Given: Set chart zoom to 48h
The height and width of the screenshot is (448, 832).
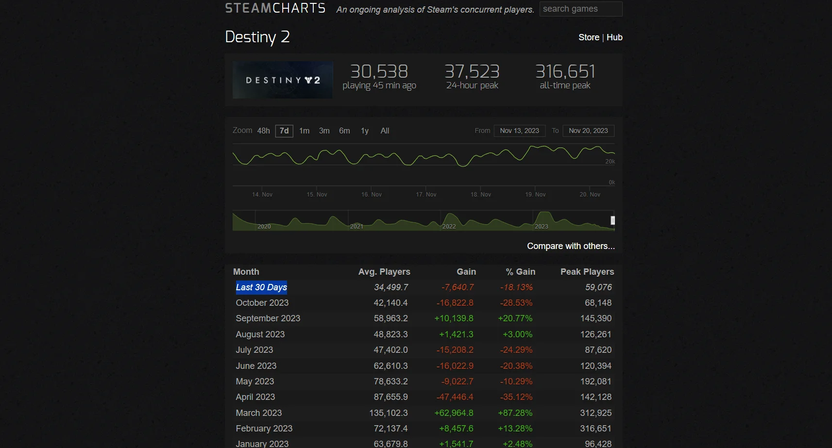Looking at the screenshot, I should click(x=263, y=131).
